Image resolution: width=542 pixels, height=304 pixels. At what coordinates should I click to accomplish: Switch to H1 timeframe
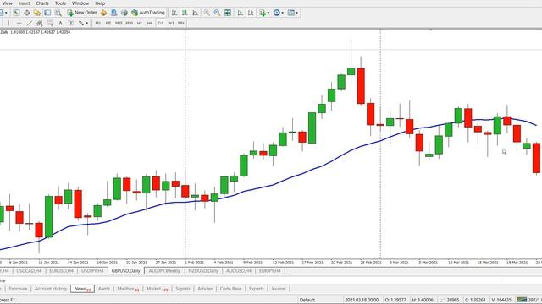coord(140,23)
